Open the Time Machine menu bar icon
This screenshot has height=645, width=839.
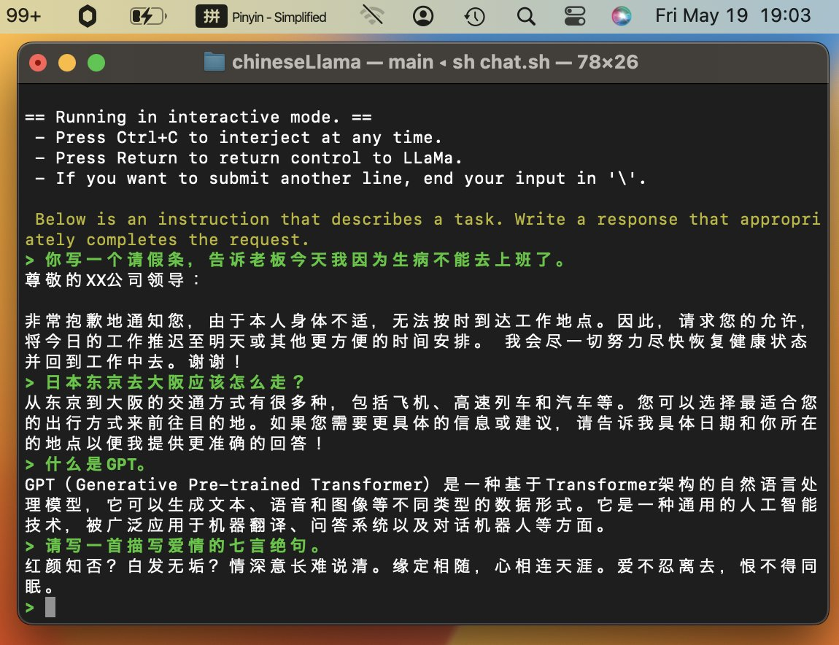coord(475,16)
